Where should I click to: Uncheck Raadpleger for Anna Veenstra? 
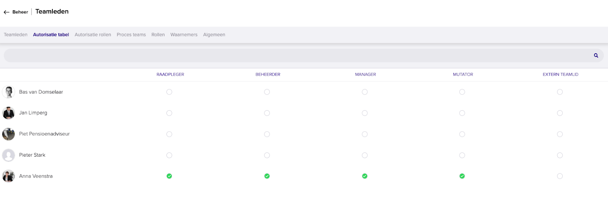click(169, 176)
